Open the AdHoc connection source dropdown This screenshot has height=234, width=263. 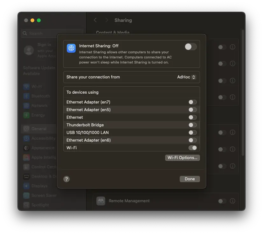[186, 77]
